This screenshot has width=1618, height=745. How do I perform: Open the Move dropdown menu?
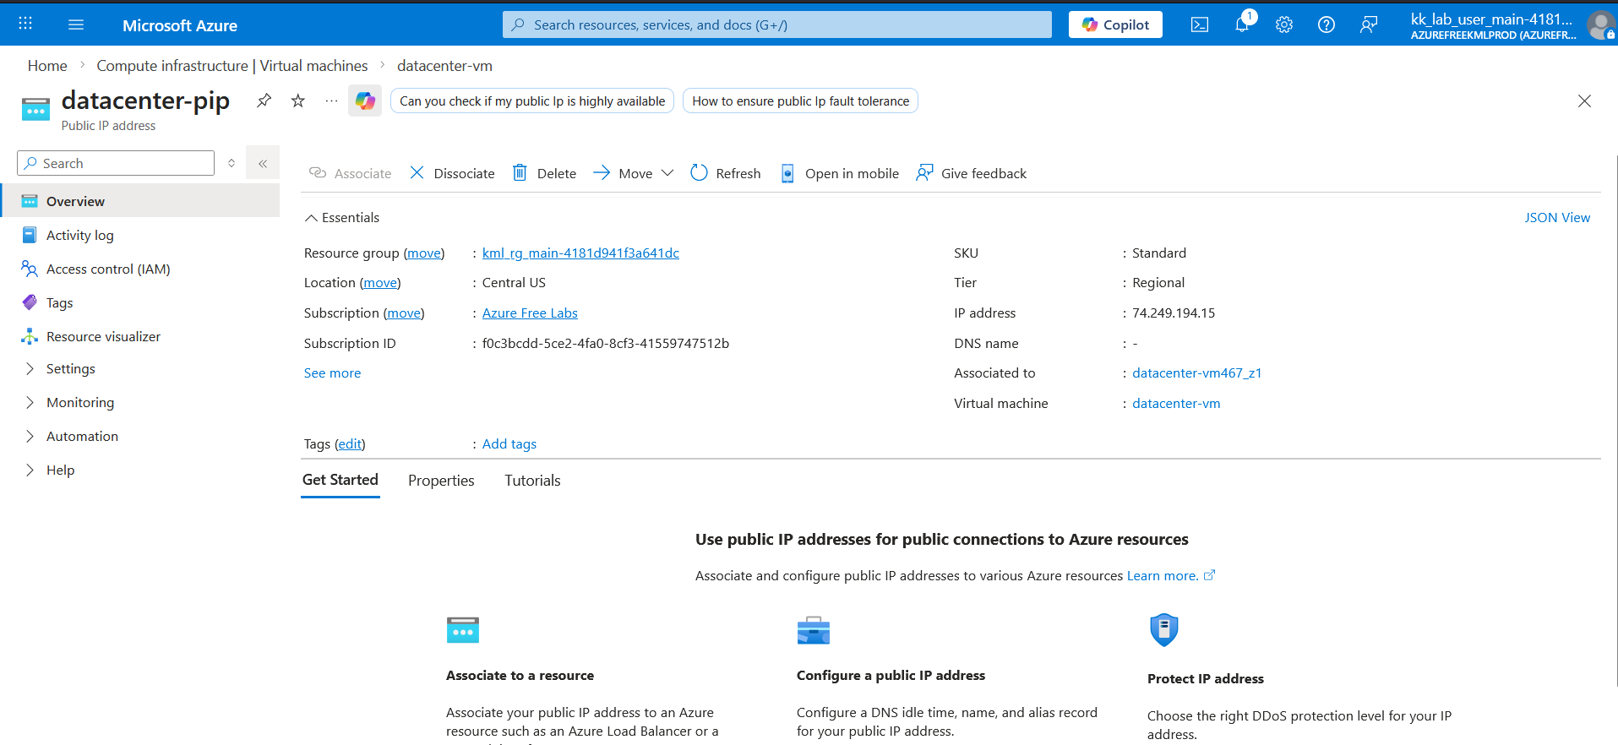[634, 173]
